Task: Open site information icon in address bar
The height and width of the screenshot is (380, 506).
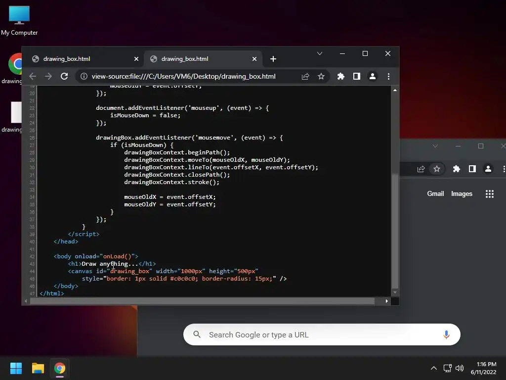Action: click(84, 76)
